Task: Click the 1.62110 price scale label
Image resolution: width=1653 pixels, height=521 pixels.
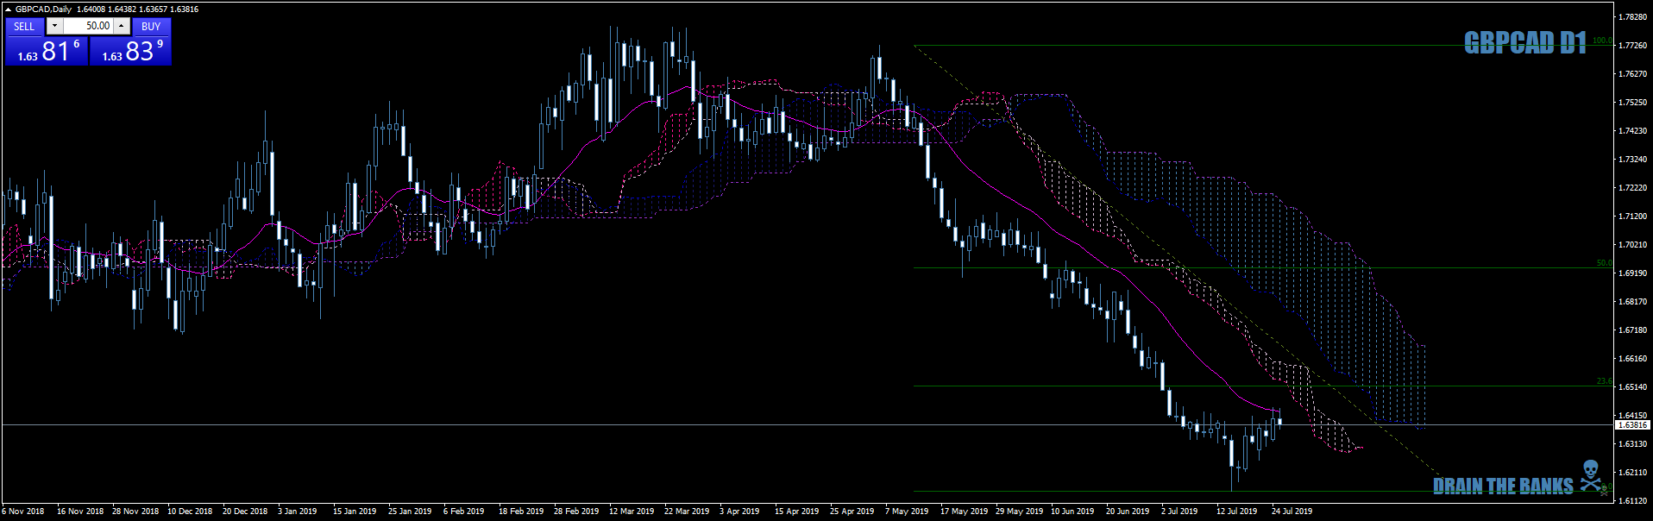Action: pyautogui.click(x=1632, y=473)
